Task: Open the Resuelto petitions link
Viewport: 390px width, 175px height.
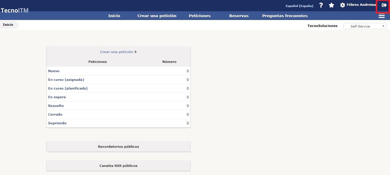Action: tap(56, 106)
